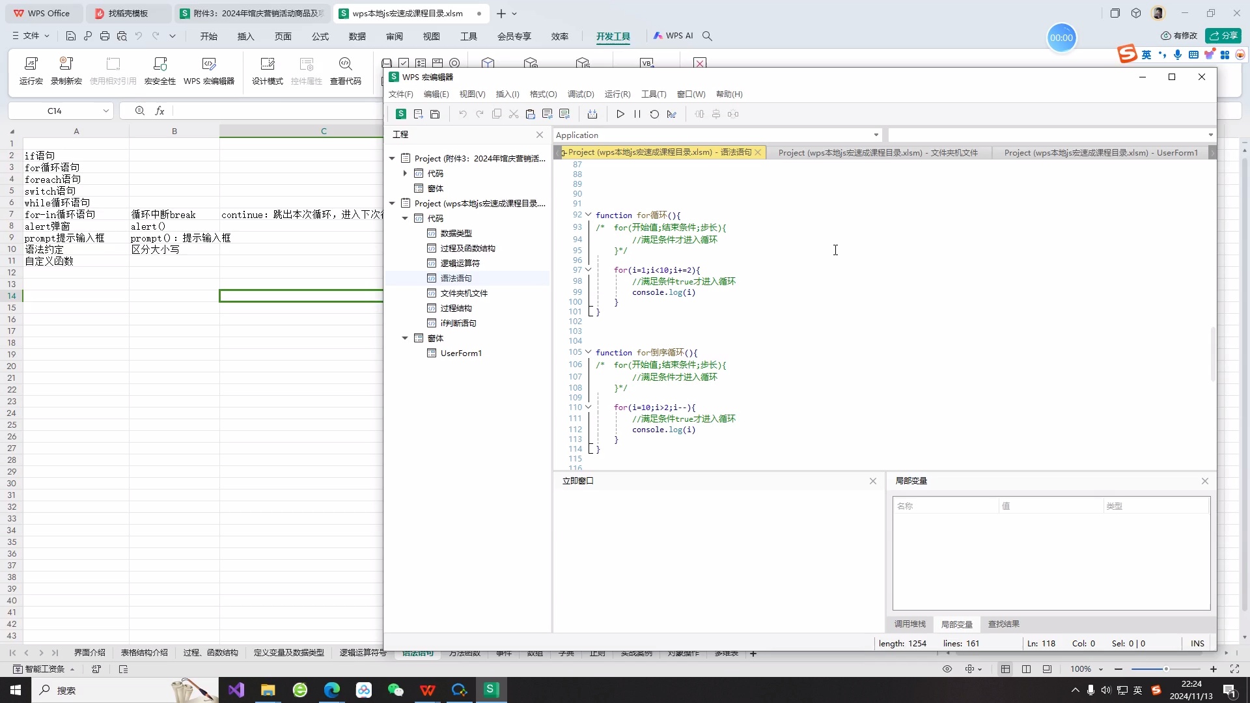Save the macro using the toolbar save icon
The width and height of the screenshot is (1250, 703).
pos(435,114)
